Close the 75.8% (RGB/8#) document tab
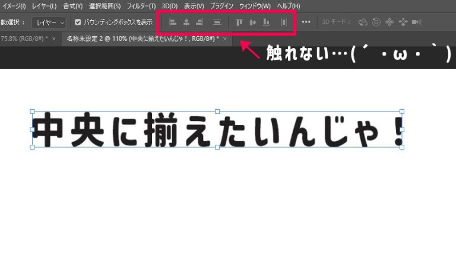Image resolution: width=456 pixels, height=254 pixels. 53,39
